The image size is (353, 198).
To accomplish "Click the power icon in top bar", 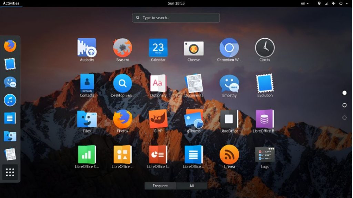I will [341, 3].
